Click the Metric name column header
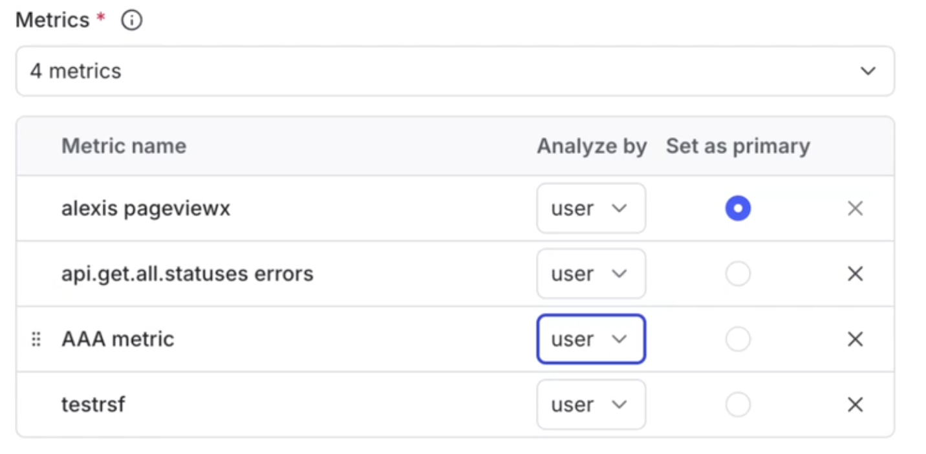 [x=124, y=146]
